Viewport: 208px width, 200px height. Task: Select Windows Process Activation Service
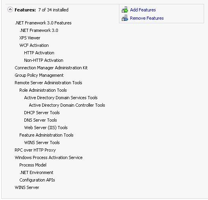coord(49,157)
